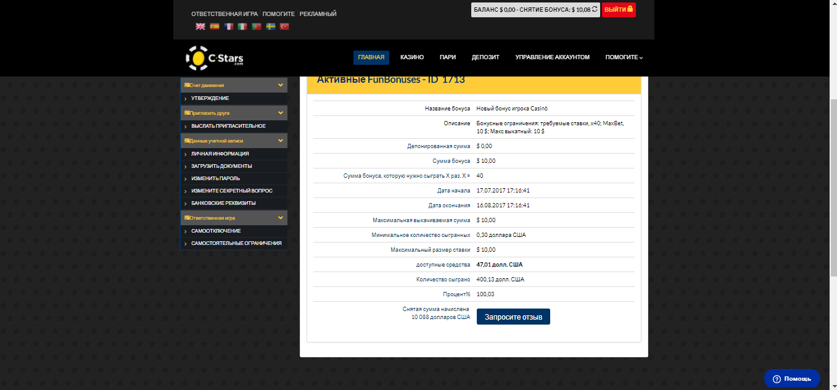Switch language via the Turkish flag

pos(284,27)
